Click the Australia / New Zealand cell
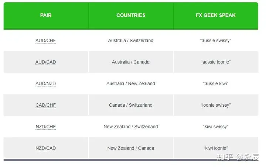 tap(131, 83)
